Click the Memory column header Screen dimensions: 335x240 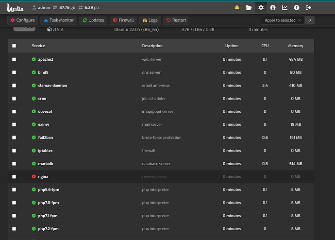(296, 46)
